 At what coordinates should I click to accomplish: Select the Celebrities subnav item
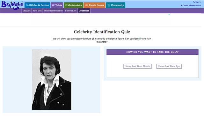pos(84,11)
